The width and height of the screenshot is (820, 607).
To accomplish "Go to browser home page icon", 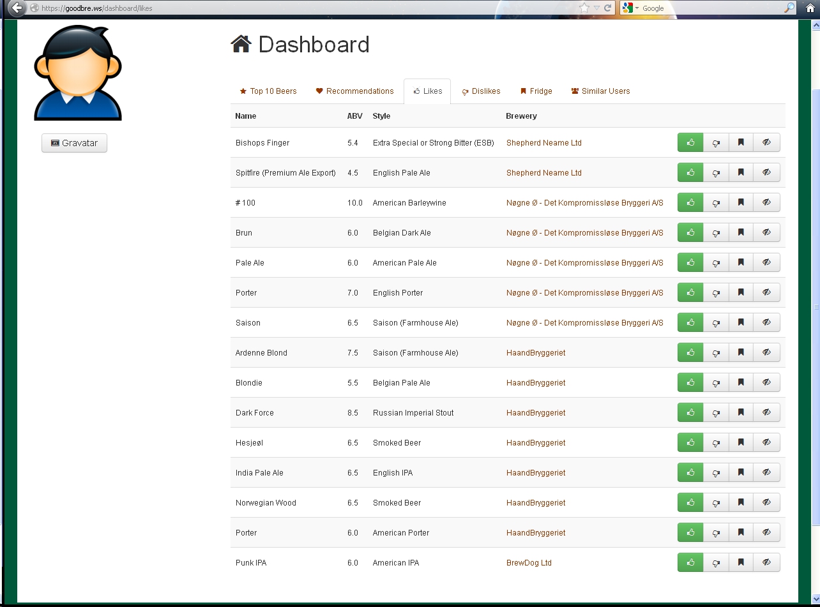I will click(x=810, y=8).
